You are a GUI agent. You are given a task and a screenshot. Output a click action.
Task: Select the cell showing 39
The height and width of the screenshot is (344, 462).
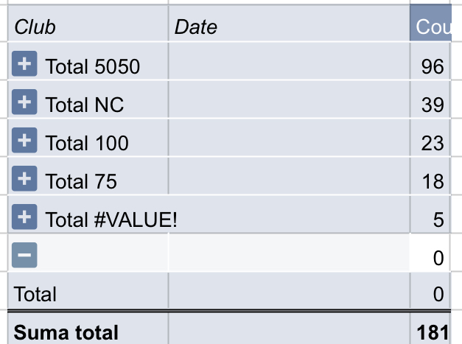click(430, 99)
